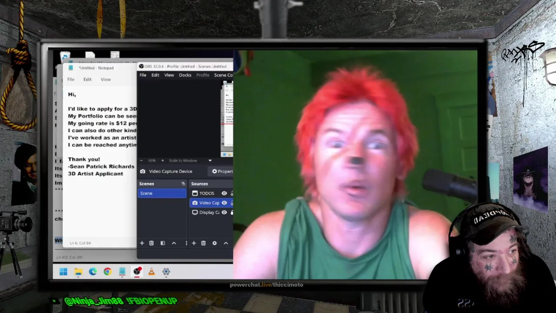Open the View menu in Notepad
The height and width of the screenshot is (313, 556).
click(x=106, y=80)
